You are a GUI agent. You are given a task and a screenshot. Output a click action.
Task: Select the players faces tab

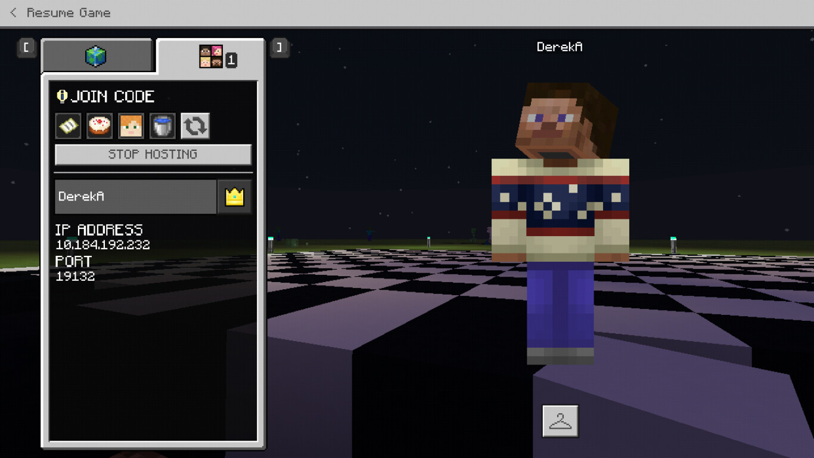(211, 57)
